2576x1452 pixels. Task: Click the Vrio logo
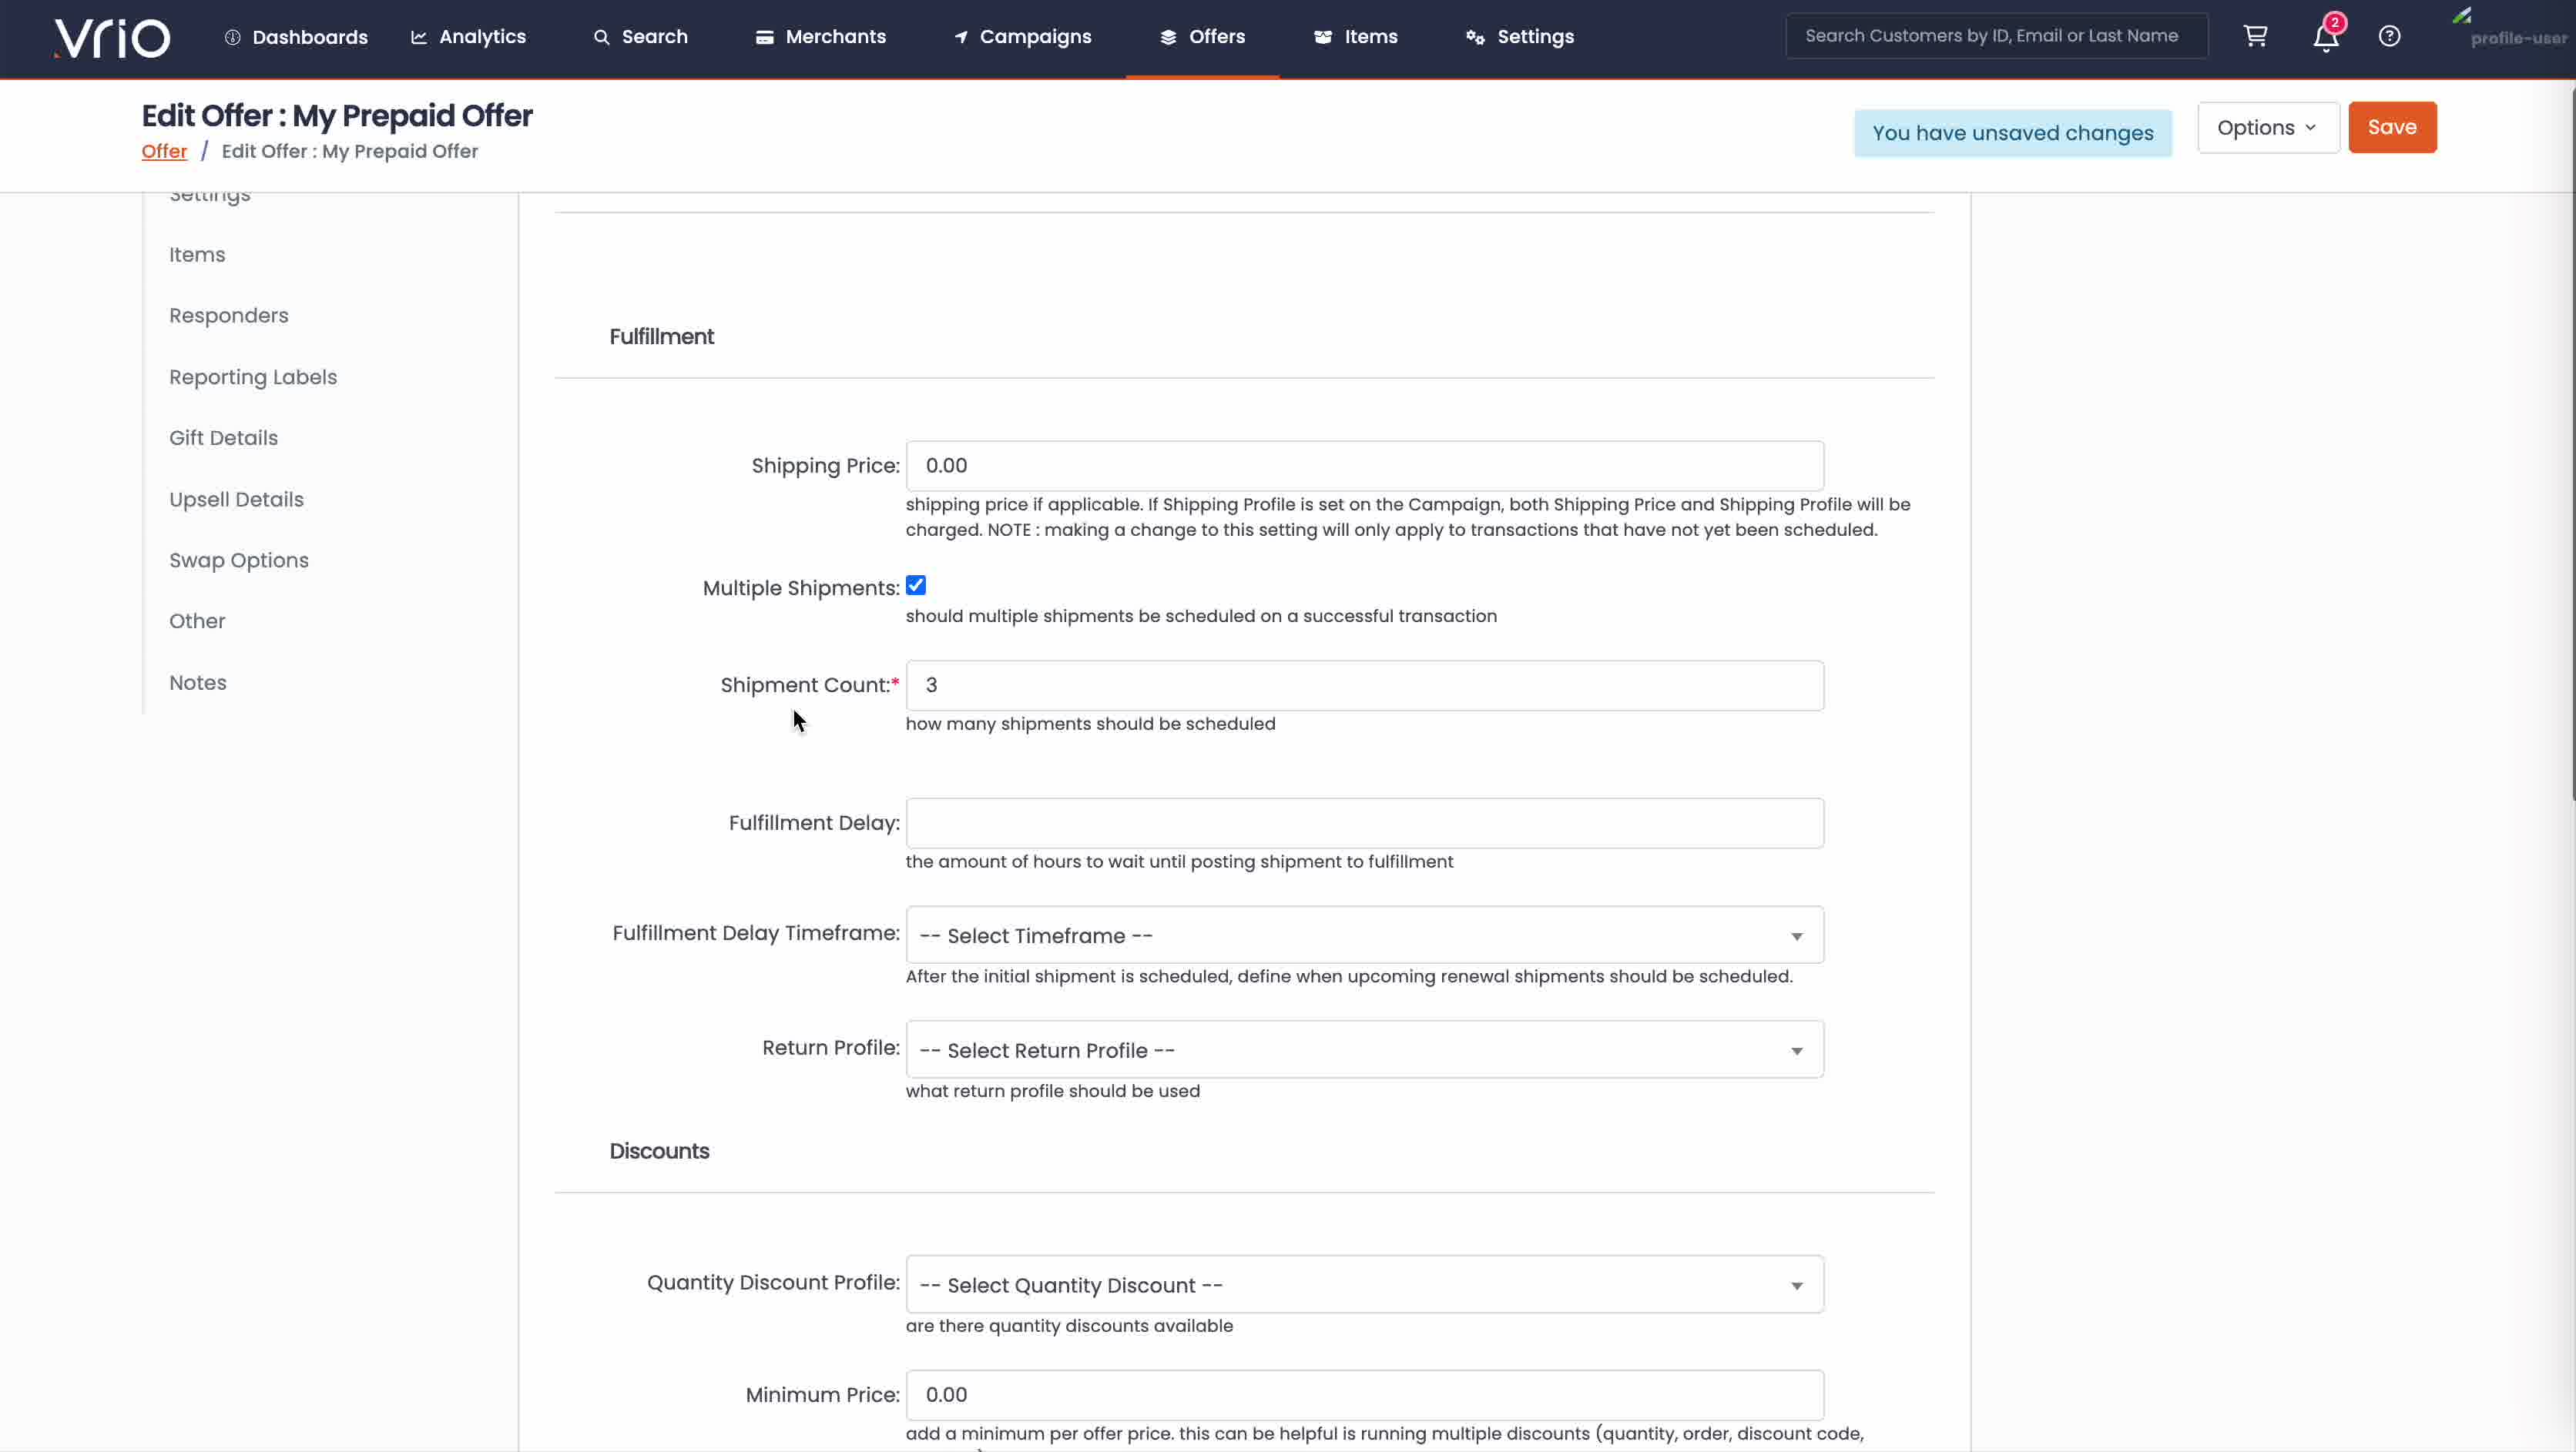(111, 37)
